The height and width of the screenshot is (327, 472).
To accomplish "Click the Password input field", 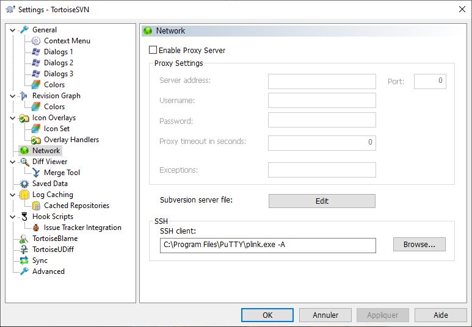I will (x=322, y=120).
